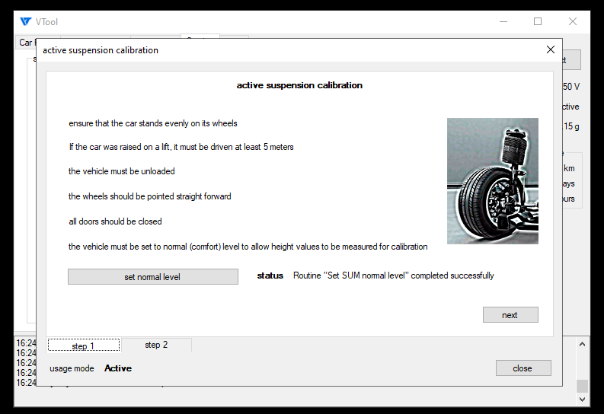Minimize the VTool window

[x=503, y=21]
